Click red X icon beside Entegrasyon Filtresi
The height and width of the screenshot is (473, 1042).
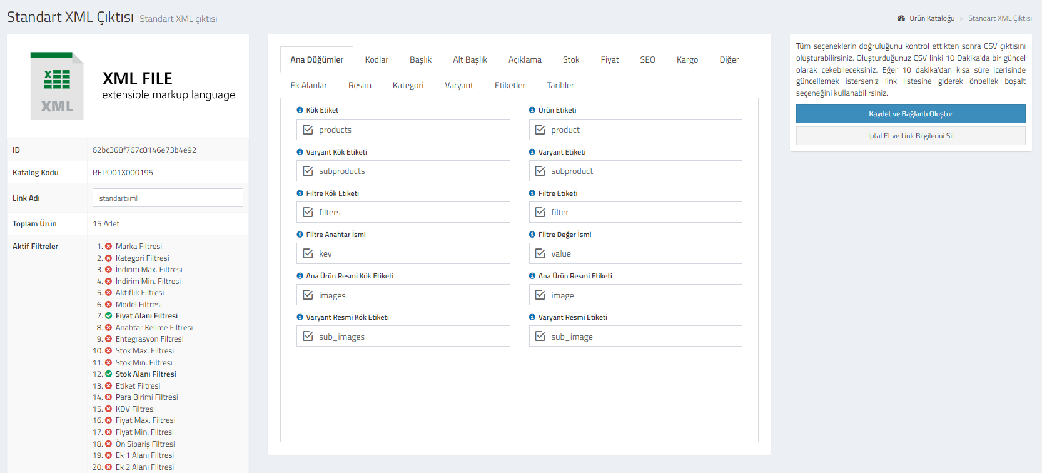[108, 339]
